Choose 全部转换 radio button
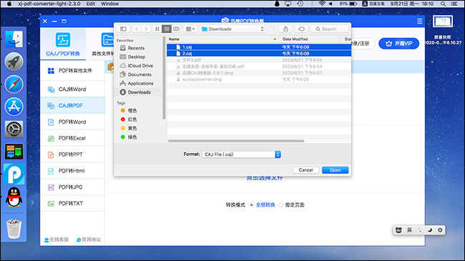The height and width of the screenshot is (261, 465). (252, 205)
